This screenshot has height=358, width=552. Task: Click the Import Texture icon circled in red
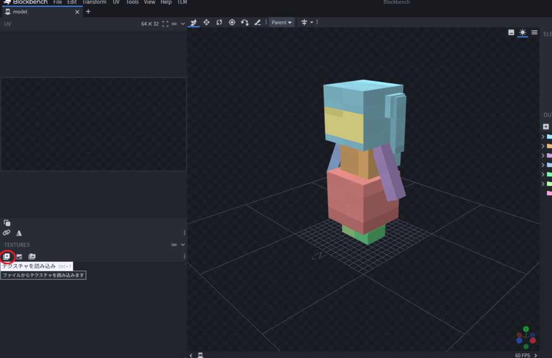[6, 256]
